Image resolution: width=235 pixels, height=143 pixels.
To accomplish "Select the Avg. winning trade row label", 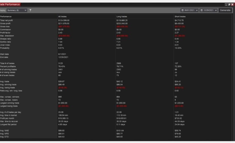I will pos(8,84).
